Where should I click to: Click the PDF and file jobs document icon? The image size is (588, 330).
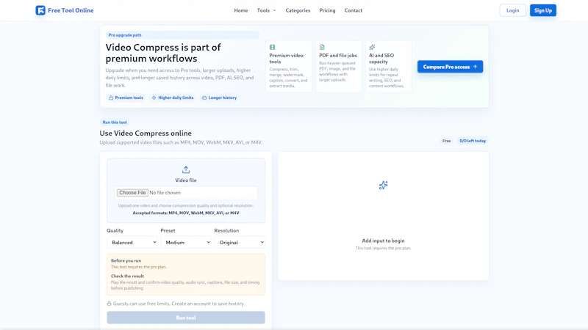coord(322,47)
